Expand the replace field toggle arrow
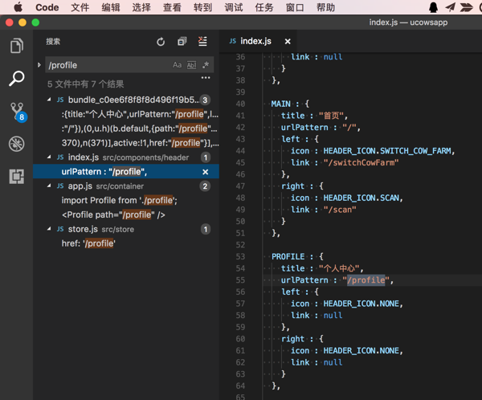The image size is (482, 400). (x=39, y=65)
